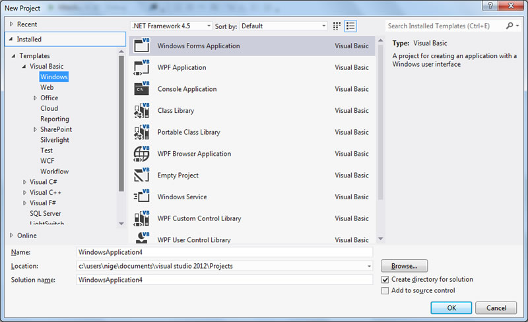Click the Windows Service template icon
528x322 pixels.
coord(142,197)
